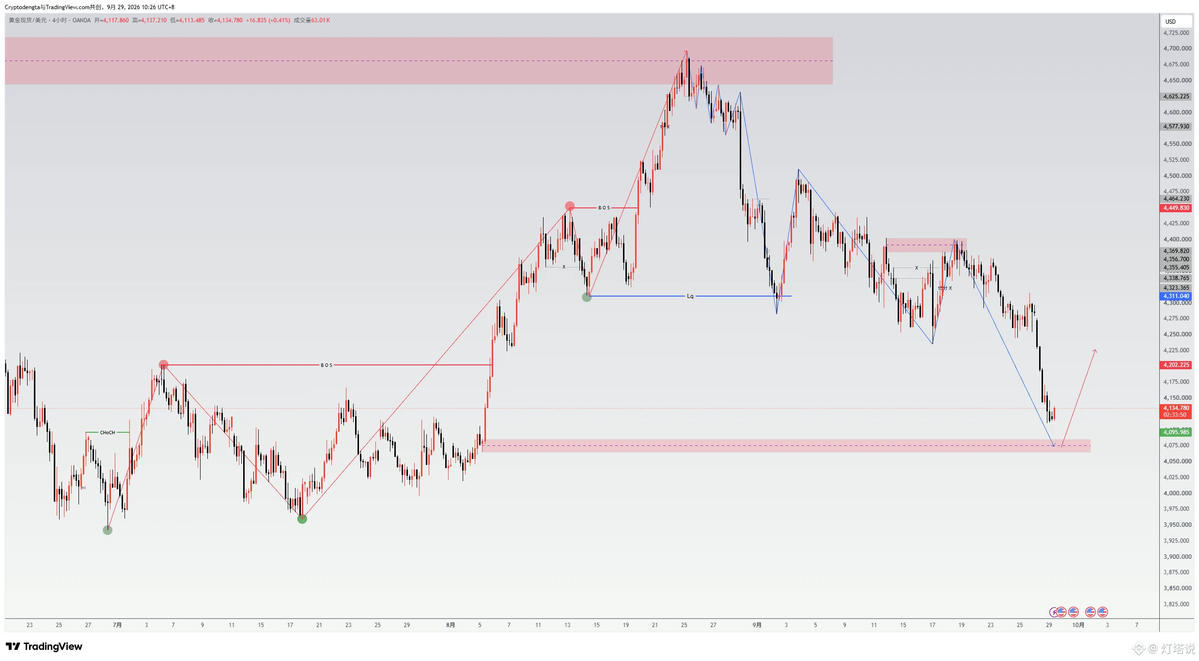Click the +16.835 (+0.41%) change value
1199x661 pixels.
268,20
